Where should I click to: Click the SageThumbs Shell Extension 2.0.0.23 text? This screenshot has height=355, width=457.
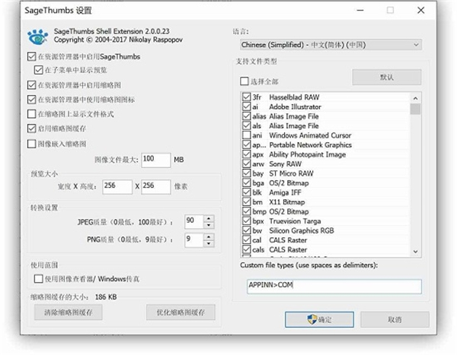click(112, 31)
